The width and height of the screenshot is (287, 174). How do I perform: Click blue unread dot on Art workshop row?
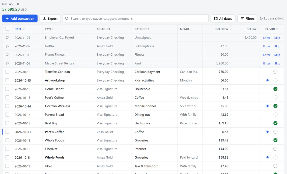coord(267,80)
